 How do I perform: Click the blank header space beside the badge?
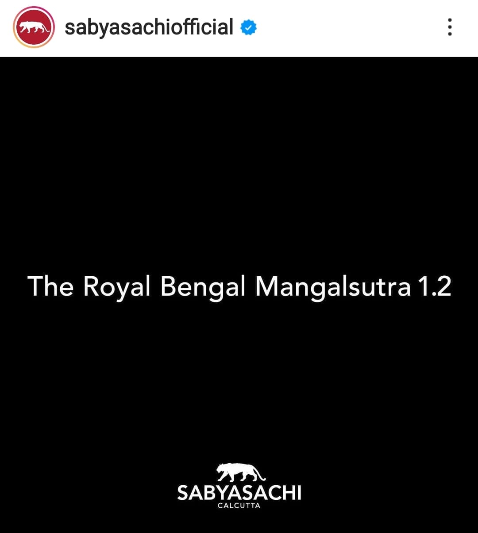350,27
